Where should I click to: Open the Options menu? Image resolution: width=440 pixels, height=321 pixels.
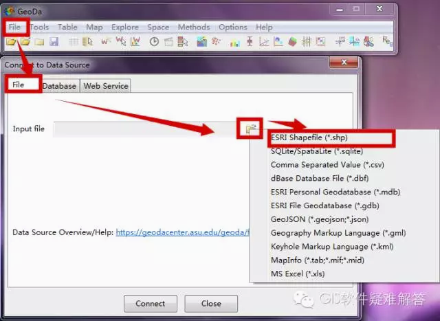pyautogui.click(x=233, y=27)
